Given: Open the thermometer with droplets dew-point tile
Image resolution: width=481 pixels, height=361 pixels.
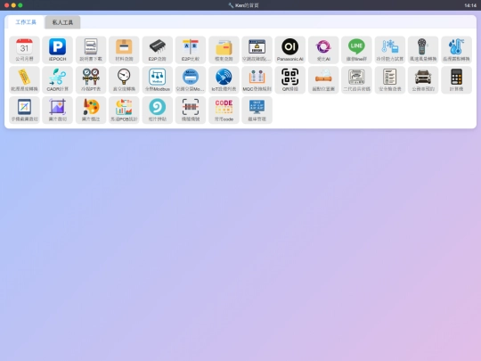Looking at the screenshot, I should click(x=456, y=50).
